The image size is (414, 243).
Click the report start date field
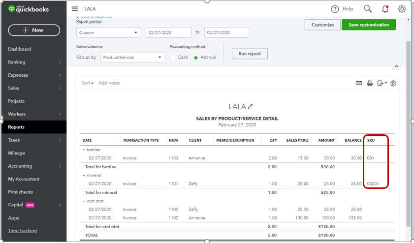click(168, 32)
